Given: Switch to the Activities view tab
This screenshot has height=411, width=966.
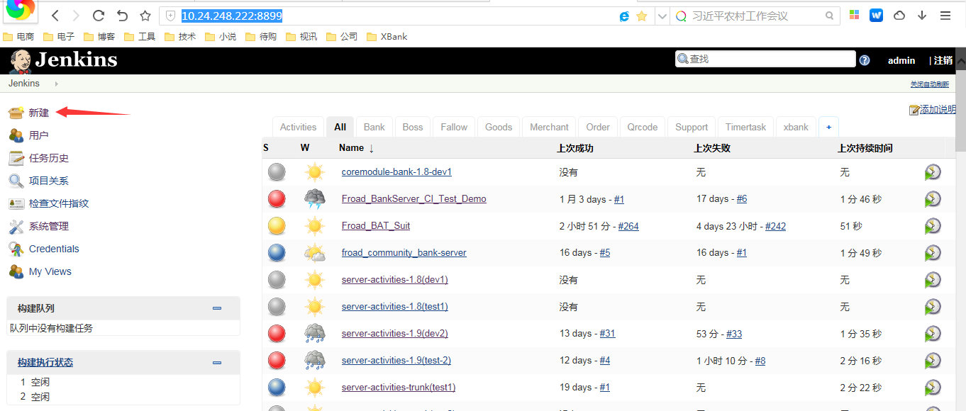Looking at the screenshot, I should [298, 127].
